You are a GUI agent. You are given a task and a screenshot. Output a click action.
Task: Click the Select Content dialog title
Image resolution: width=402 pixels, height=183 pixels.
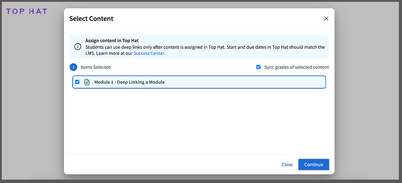91,19
